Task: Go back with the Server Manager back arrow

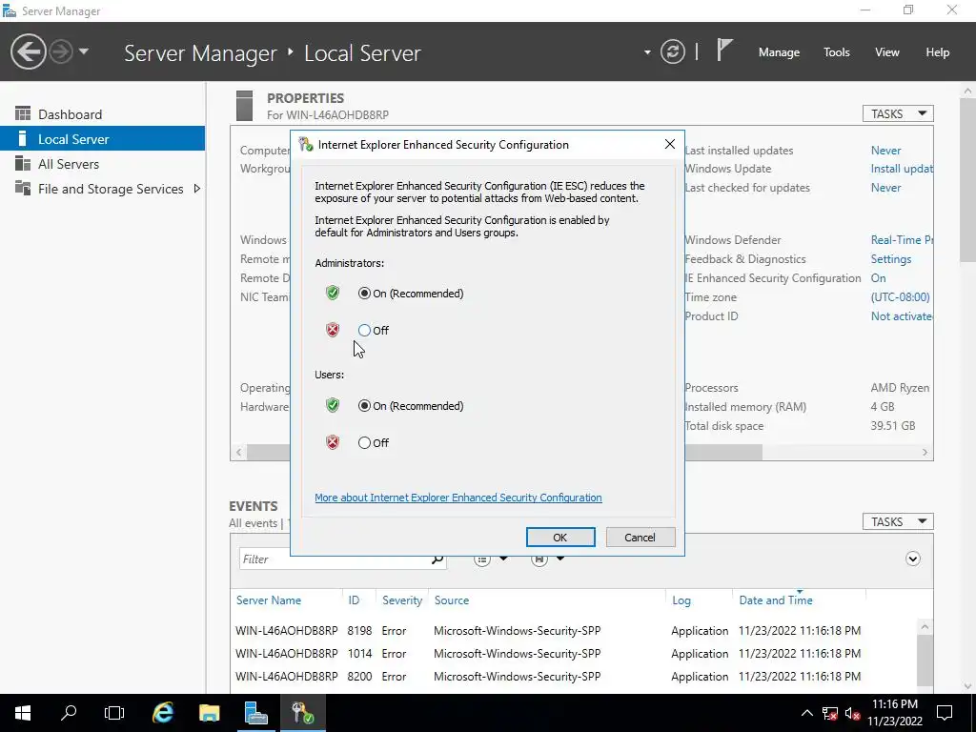Action: pyautogui.click(x=28, y=51)
